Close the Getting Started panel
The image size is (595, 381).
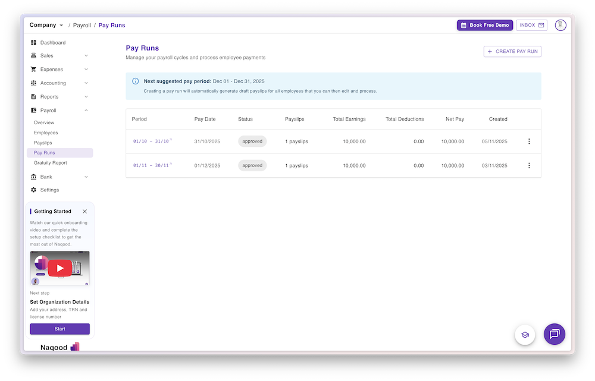click(84, 212)
